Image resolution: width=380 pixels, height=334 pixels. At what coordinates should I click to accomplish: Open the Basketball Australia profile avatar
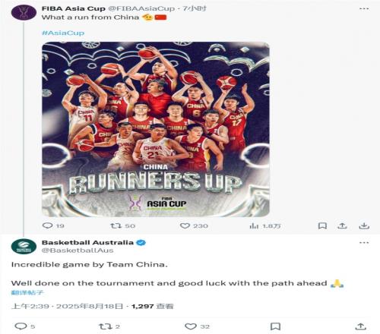point(24,246)
